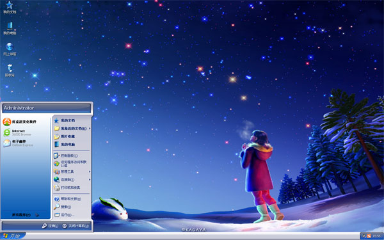Expand the 连接到(T) submenu

[x=72, y=179]
